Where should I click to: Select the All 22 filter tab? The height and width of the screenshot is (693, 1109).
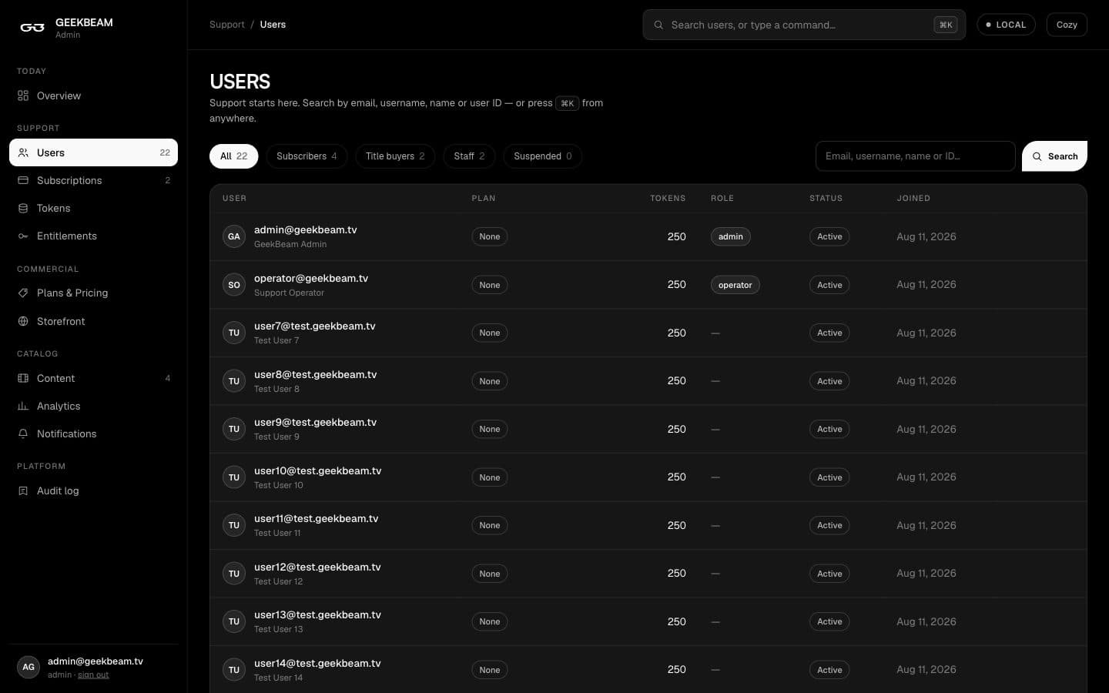234,156
